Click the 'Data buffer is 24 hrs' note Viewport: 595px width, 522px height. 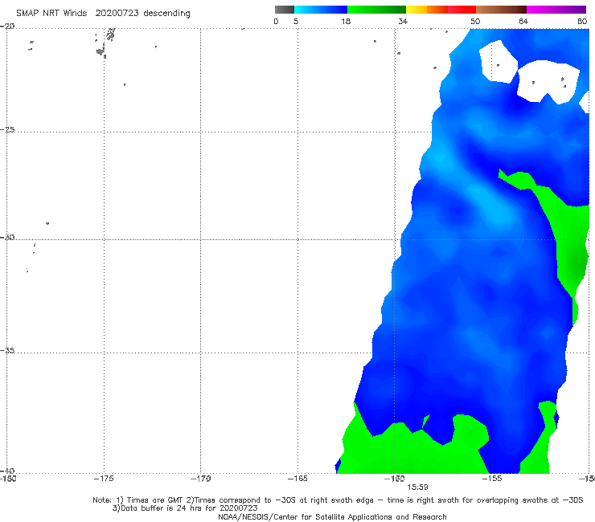click(185, 508)
